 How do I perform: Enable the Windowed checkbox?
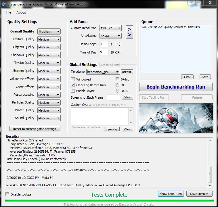click(73, 79)
